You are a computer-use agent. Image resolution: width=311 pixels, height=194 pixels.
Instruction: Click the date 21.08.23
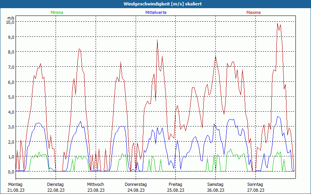tap(16, 190)
